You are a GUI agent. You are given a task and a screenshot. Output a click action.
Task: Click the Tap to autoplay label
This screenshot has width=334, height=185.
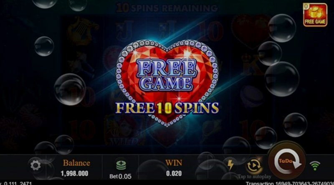pyautogui.click(x=254, y=177)
